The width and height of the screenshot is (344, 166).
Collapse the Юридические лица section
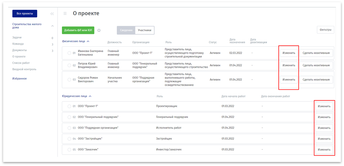click(90, 96)
